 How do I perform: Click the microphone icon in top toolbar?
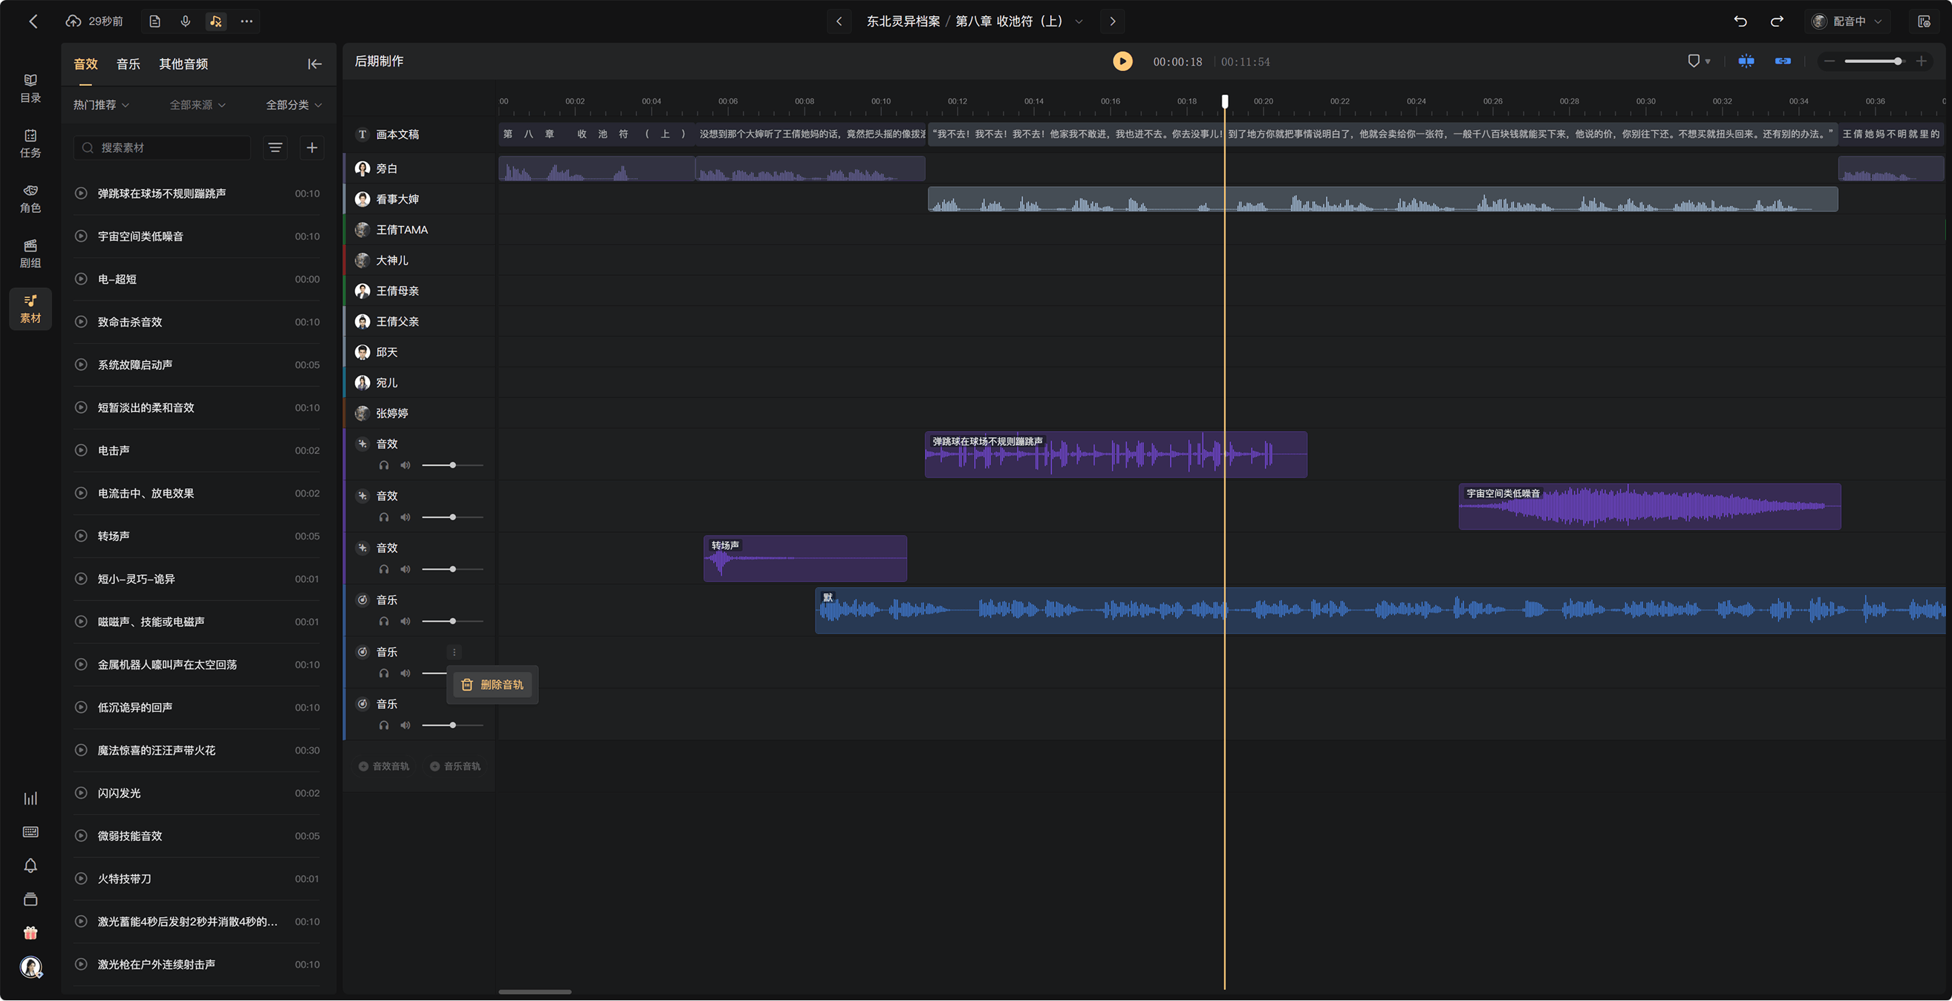pos(186,21)
